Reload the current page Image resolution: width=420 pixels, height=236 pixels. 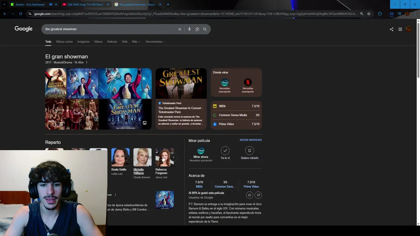click(20, 14)
